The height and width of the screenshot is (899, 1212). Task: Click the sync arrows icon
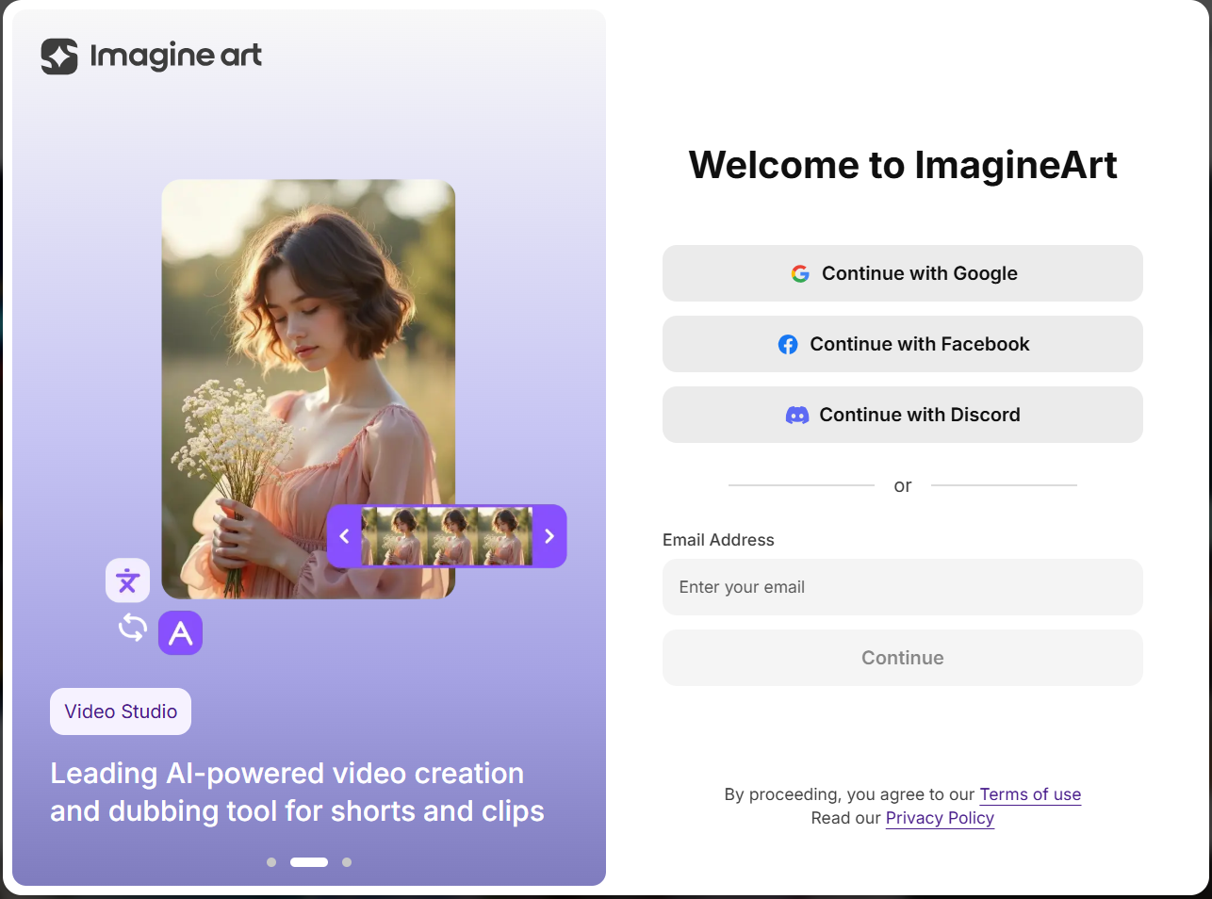point(133,628)
